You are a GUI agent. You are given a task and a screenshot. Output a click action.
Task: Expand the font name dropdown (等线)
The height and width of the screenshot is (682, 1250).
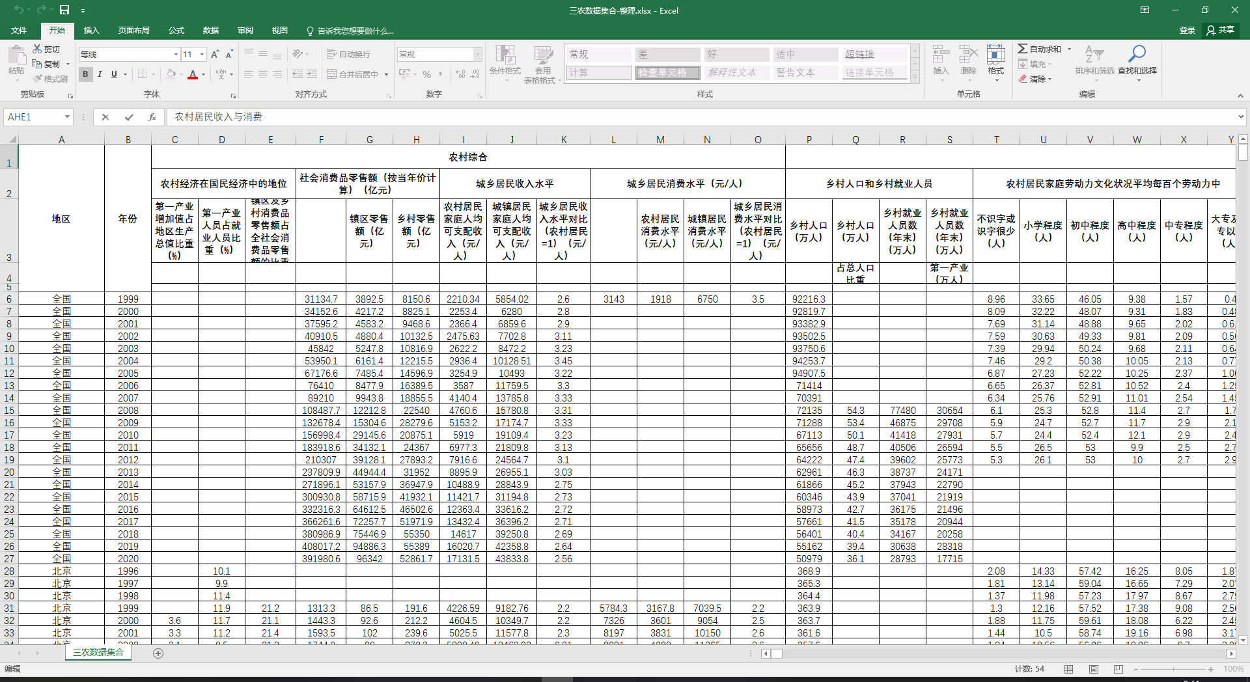point(176,55)
